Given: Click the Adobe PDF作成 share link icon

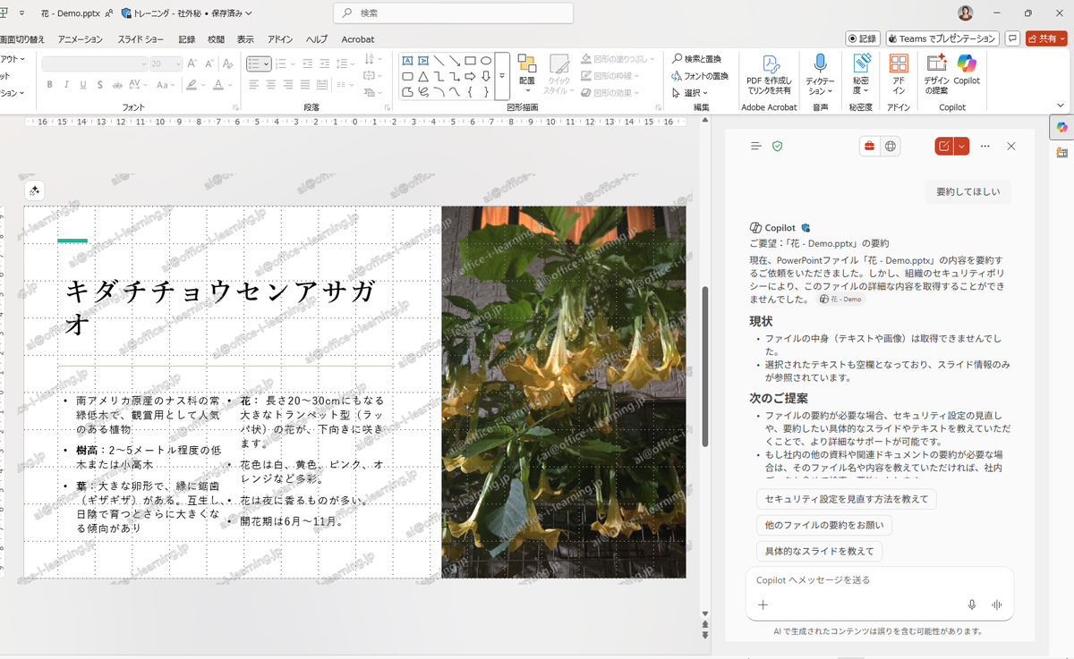Looking at the screenshot, I should point(769,64).
